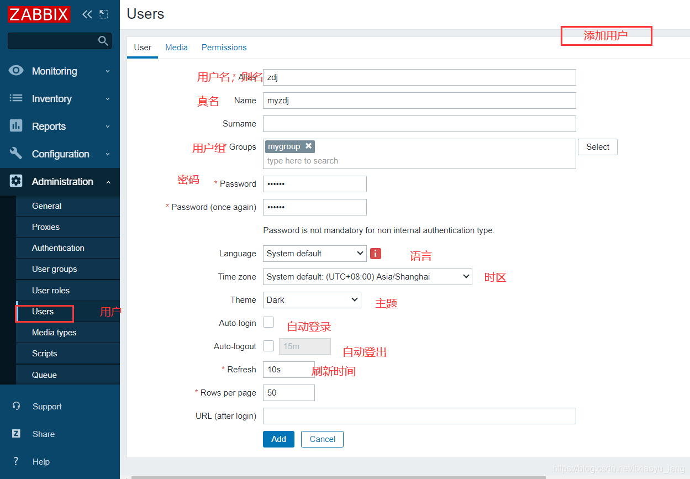Collapse the Administration menu chevron
Screen dimensions: 690x479
108,182
